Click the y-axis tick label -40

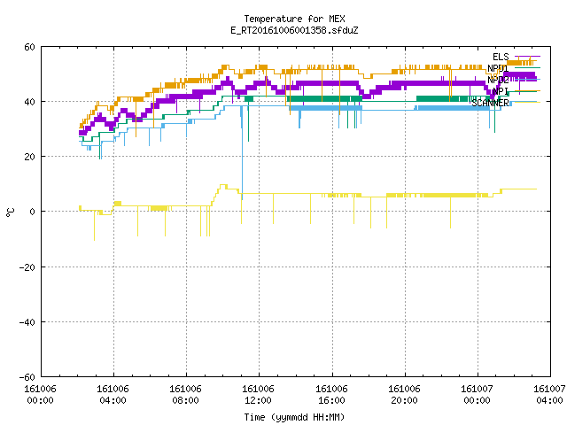click(x=27, y=322)
